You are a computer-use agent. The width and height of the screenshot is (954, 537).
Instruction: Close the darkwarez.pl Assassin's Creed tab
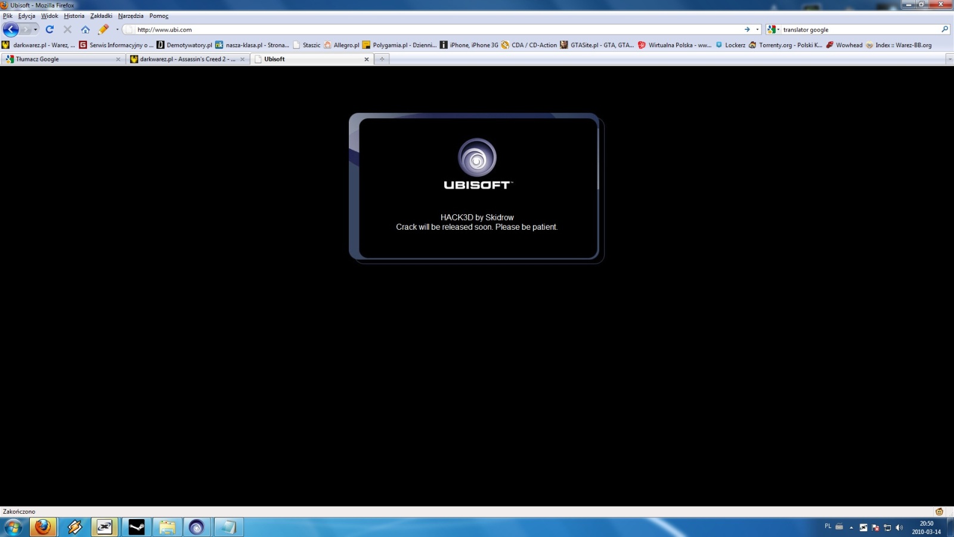point(242,59)
